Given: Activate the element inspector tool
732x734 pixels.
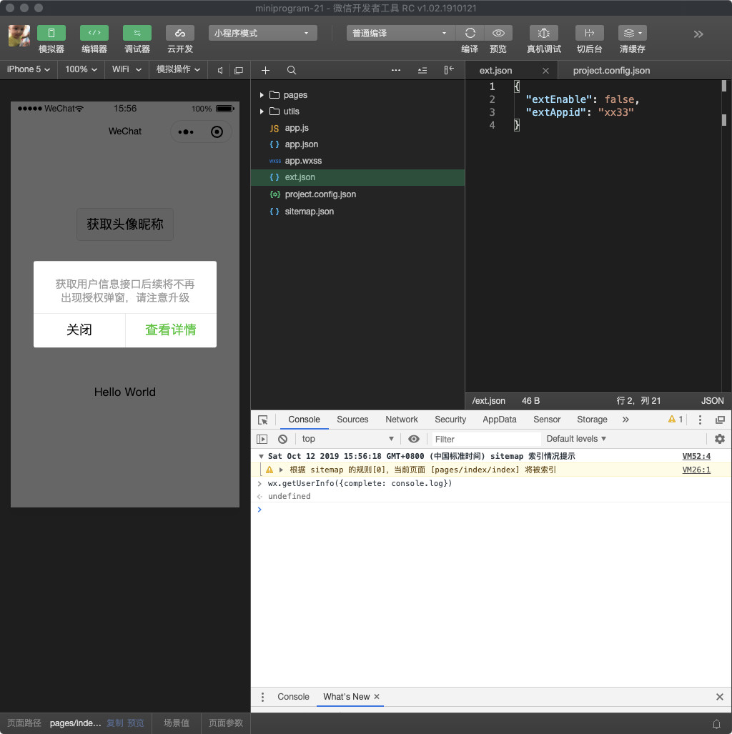Looking at the screenshot, I should click(x=263, y=420).
